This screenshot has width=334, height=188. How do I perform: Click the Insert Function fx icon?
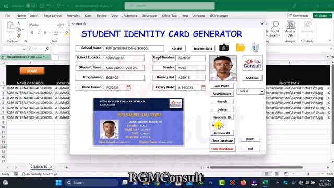tap(47, 49)
